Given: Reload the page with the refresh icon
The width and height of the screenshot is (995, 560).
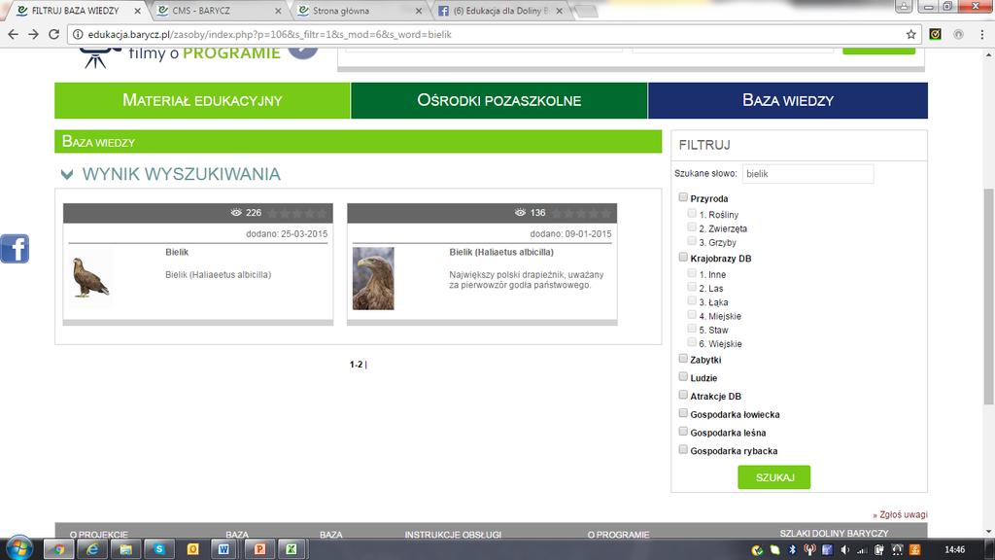Looking at the screenshot, I should click(54, 34).
